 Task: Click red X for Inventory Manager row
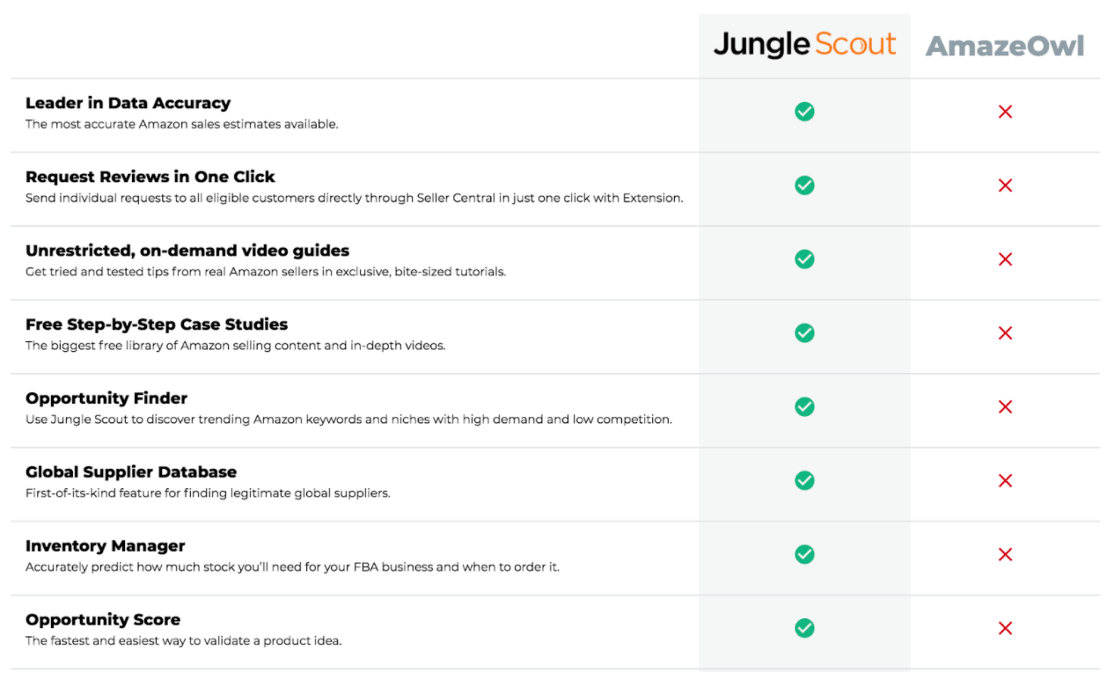(1005, 555)
